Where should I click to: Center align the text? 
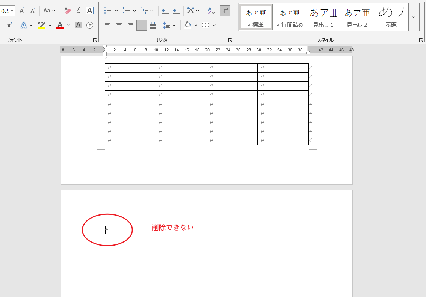pos(119,25)
